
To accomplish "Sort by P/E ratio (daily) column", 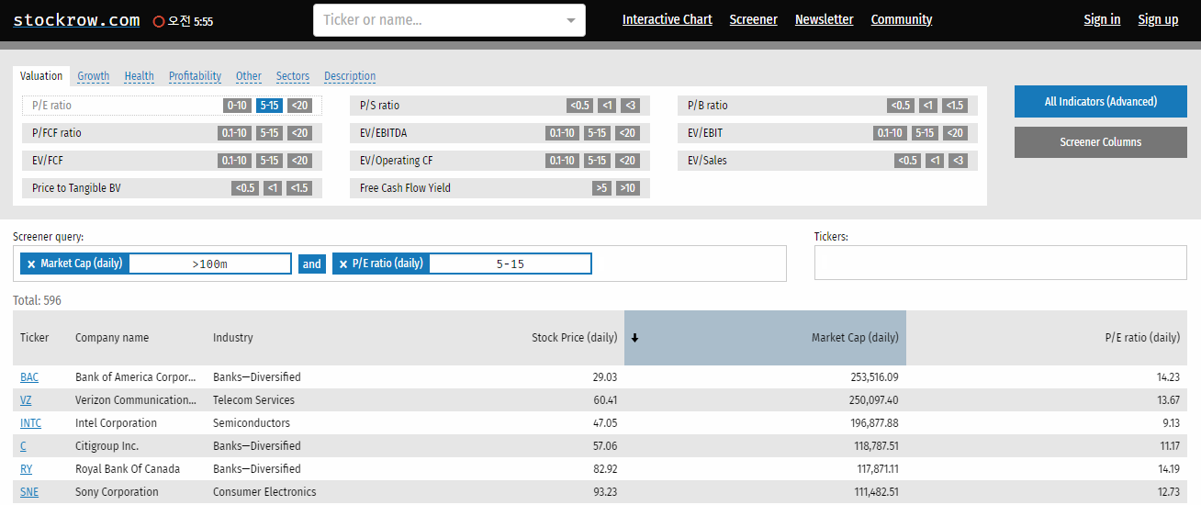I will pyautogui.click(x=1142, y=338).
